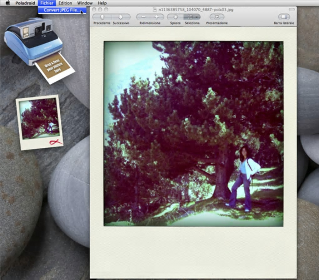The height and width of the screenshot is (280, 319).
Task: Open the Apple menu
Action: [x=8, y=3]
